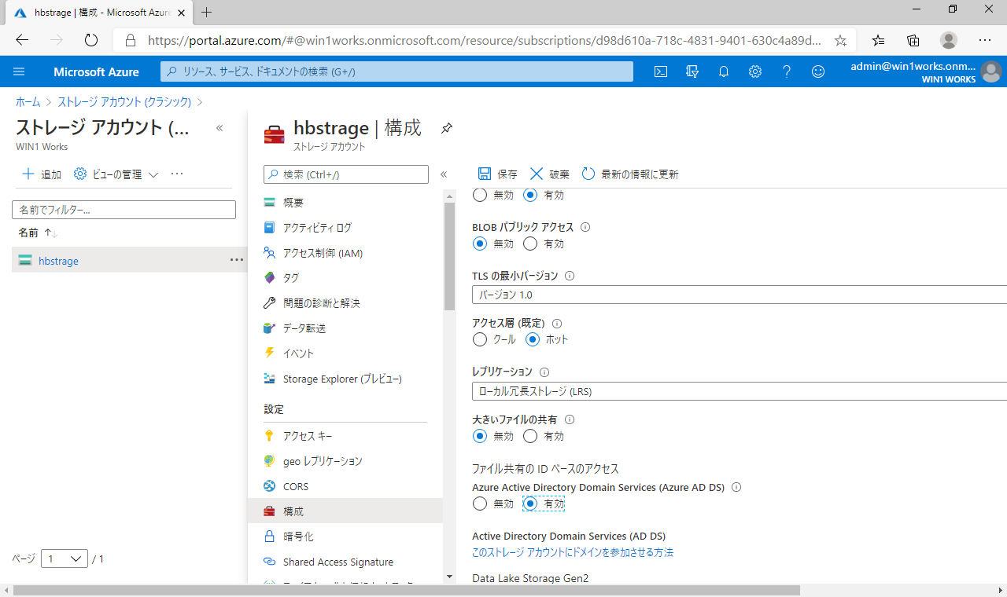Set Azure AD DS to 無効
This screenshot has width=1007, height=597.
(x=480, y=504)
